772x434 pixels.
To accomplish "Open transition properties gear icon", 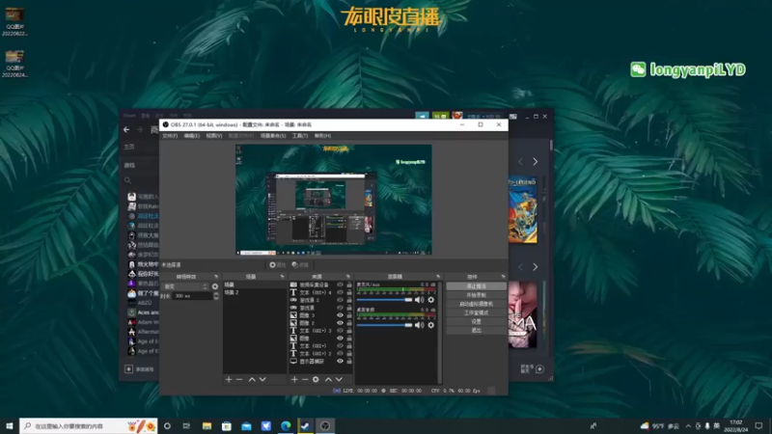I will pos(215,286).
